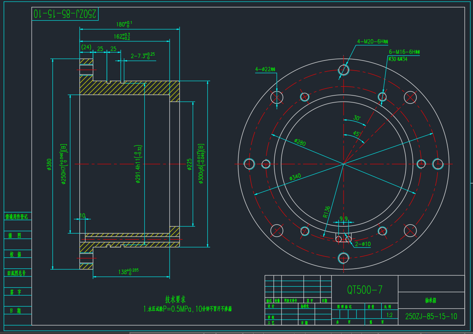Click the 2-ø10 hole callout
The image size is (473, 334).
click(x=363, y=244)
